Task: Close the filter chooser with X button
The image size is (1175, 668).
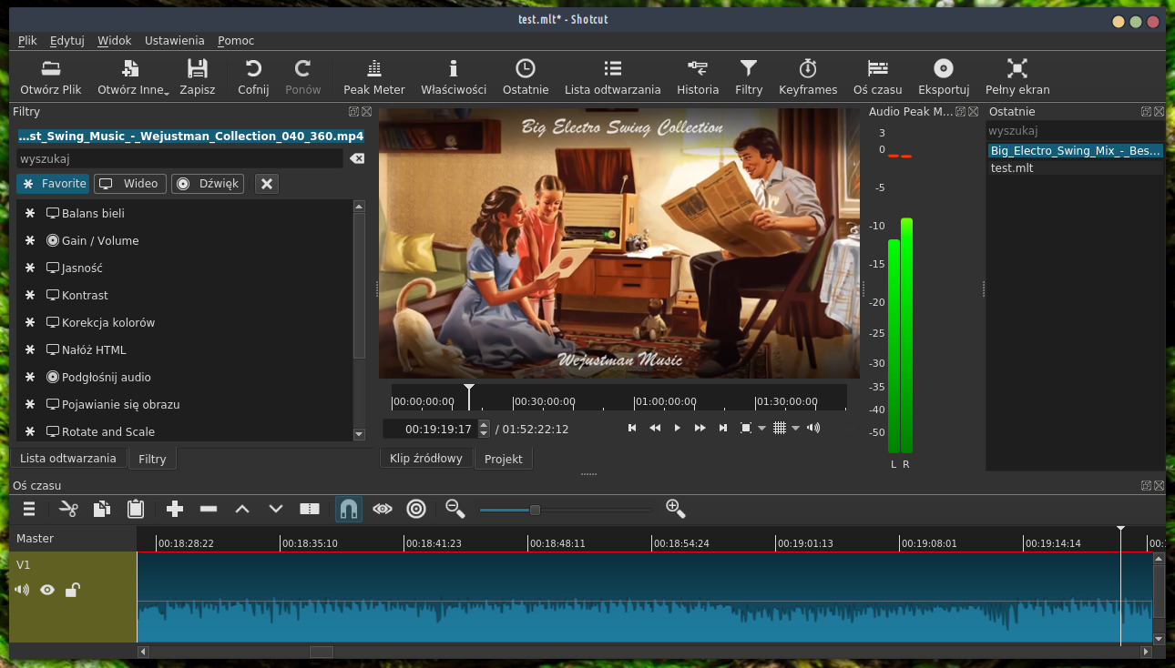Action: [x=267, y=184]
